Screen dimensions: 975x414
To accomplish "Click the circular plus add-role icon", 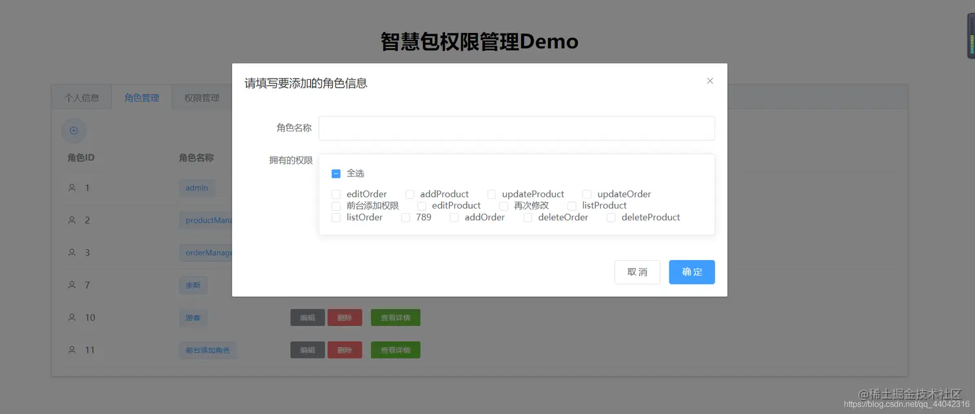I will click(x=74, y=131).
